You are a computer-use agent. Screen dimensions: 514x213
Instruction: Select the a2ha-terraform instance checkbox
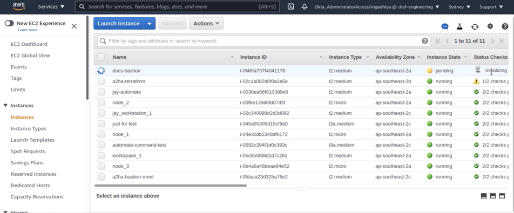[101, 81]
